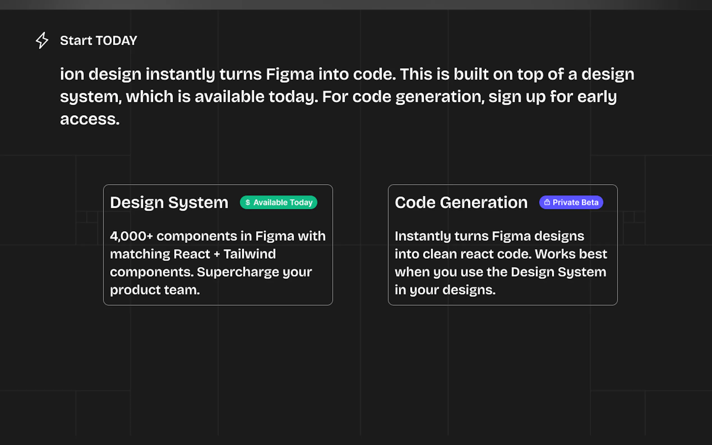The width and height of the screenshot is (712, 445).
Task: Select the green Available Today badge
Action: 278,203
